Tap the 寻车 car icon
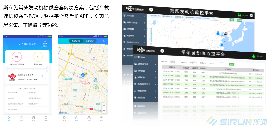The image size is (267, 127). 45,43
